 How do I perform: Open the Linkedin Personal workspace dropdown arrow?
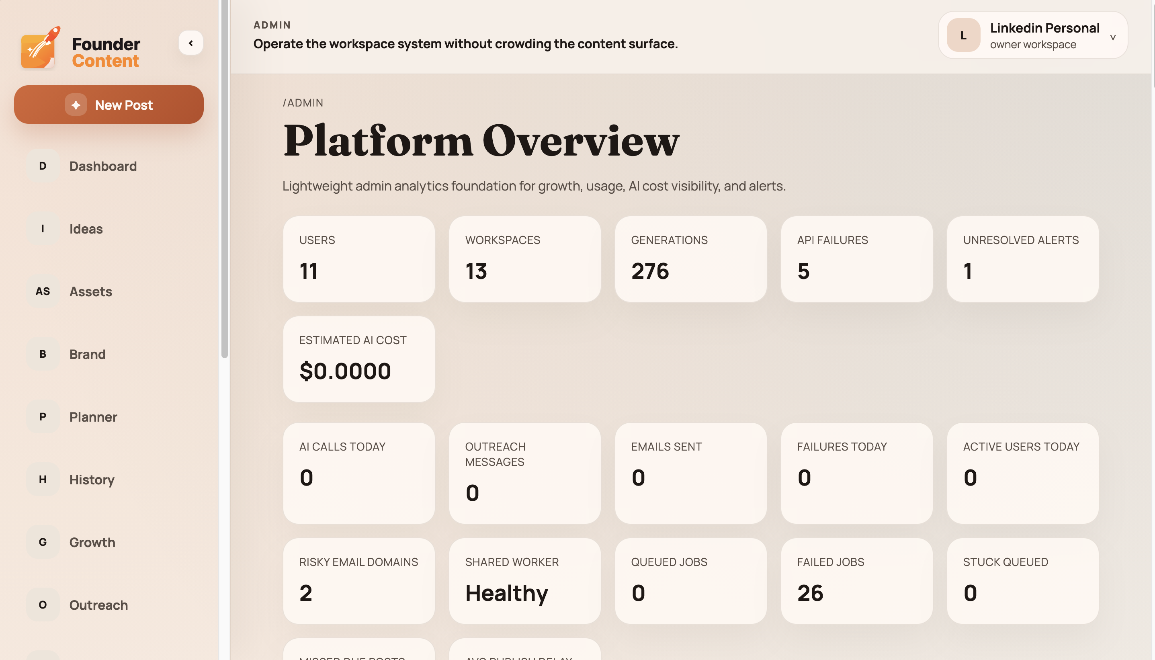pyautogui.click(x=1113, y=37)
